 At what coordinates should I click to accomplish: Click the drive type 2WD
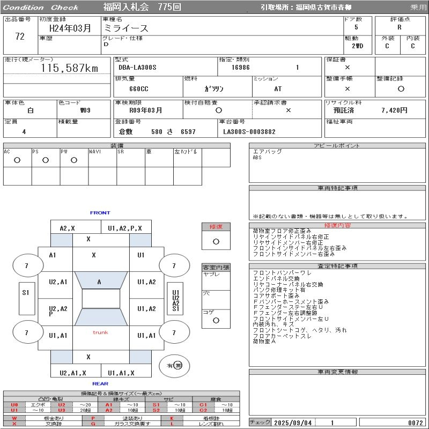[358, 46]
